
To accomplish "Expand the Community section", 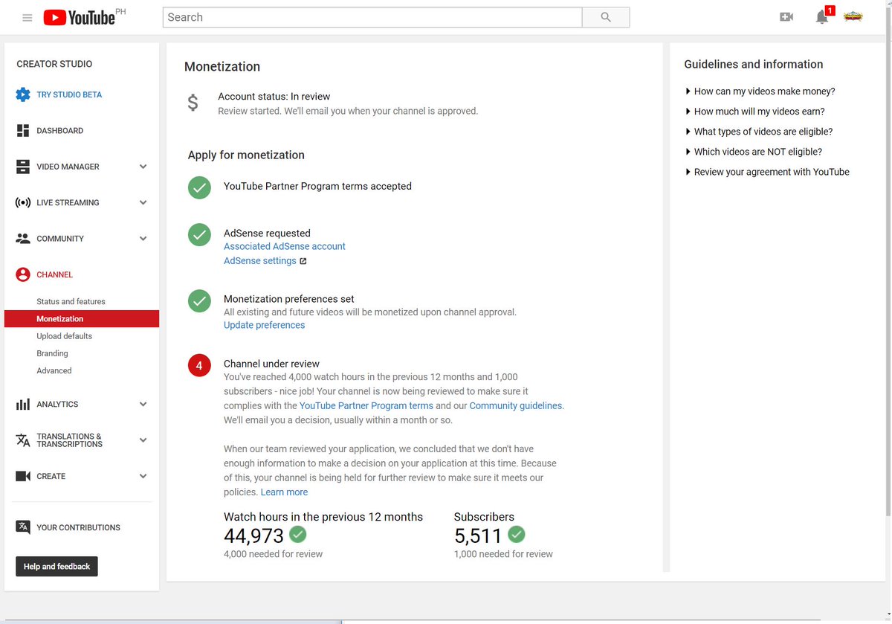I will click(143, 239).
